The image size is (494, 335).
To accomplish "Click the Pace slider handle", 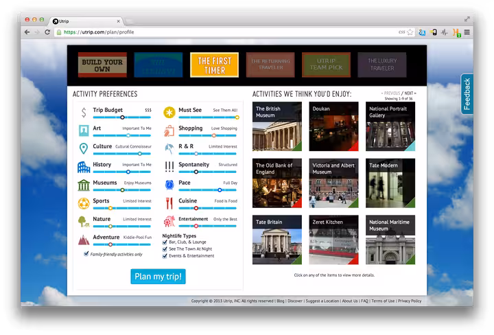I will 220,190.
